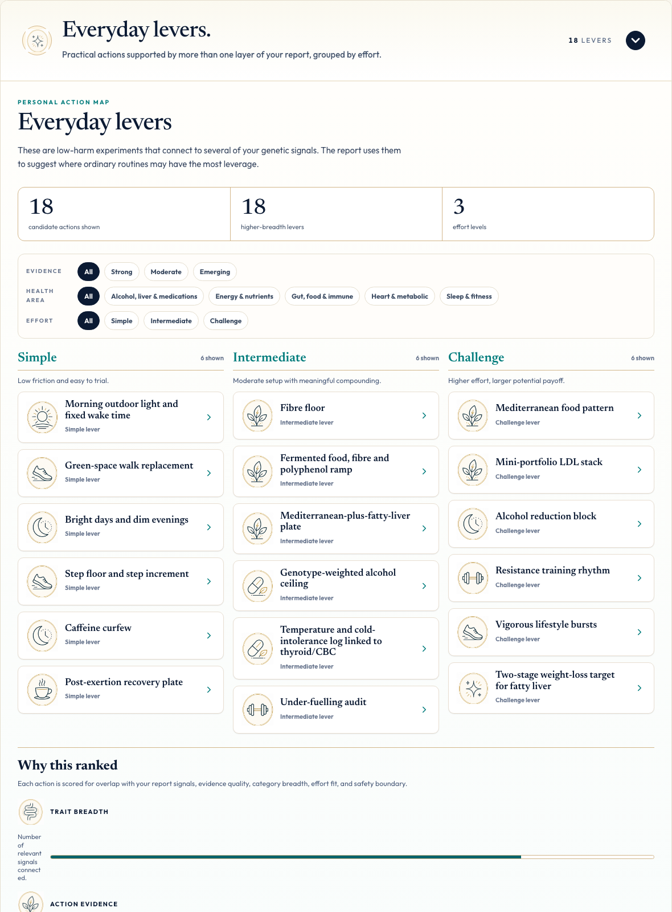Click the Challenge column heading
Viewport: 672px width, 912px height.
coord(476,357)
